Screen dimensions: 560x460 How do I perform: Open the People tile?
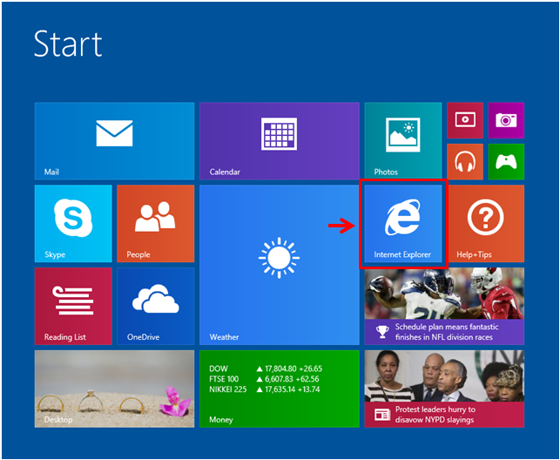click(x=156, y=224)
